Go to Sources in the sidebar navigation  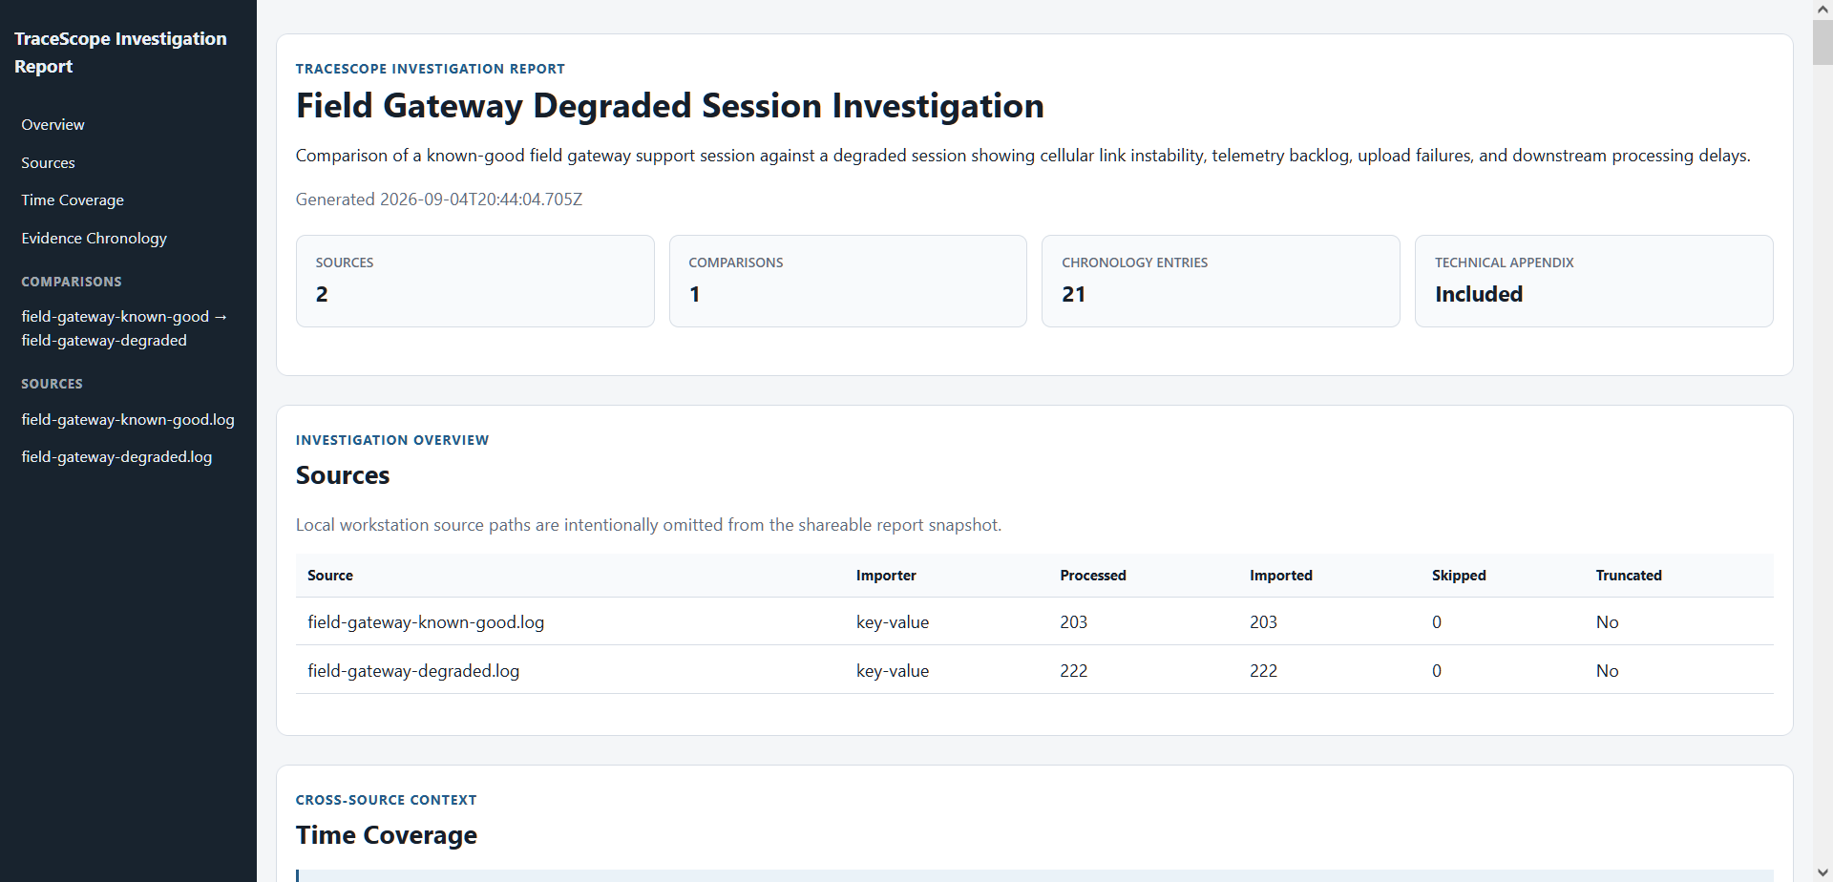coord(48,163)
